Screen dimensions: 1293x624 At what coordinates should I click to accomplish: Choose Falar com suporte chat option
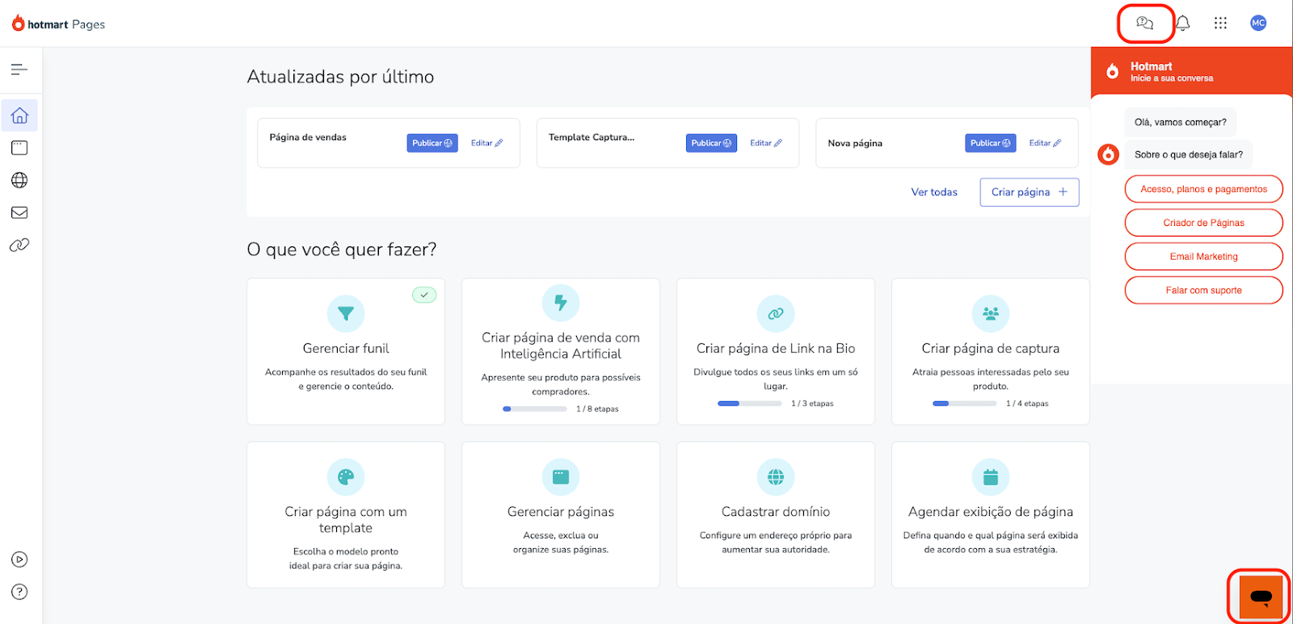(x=1204, y=291)
